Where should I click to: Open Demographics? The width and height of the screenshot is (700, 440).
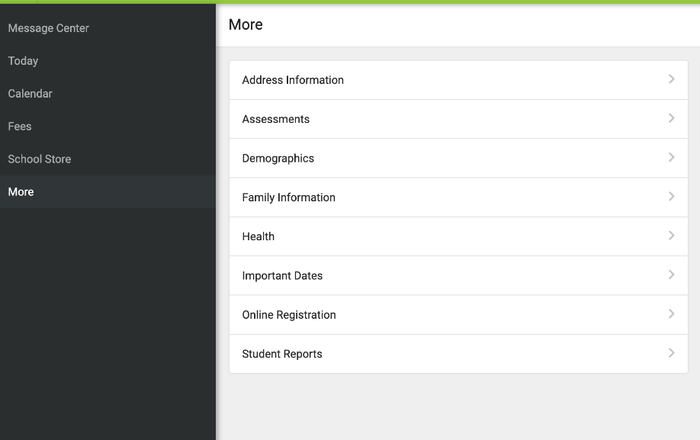point(458,159)
